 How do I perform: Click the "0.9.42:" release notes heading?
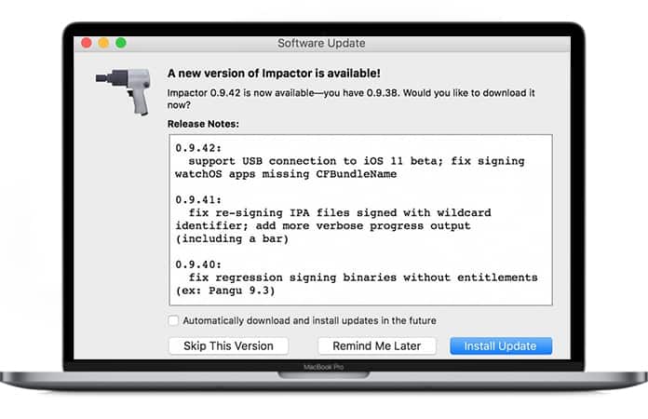(198, 148)
